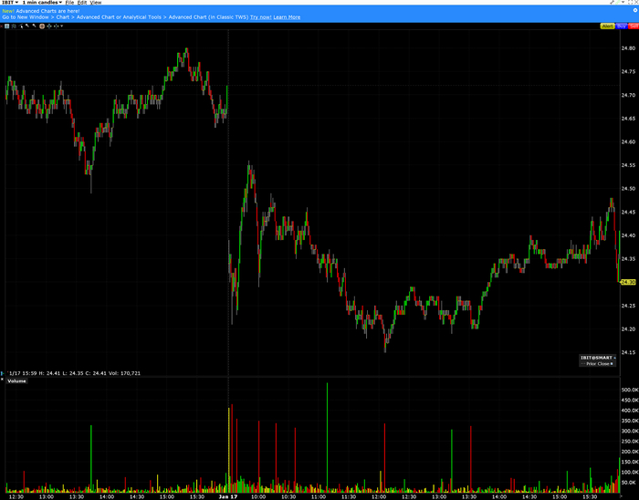The width and height of the screenshot is (639, 500).
Task: Click the Jan 17 date label on time axis
Action: (x=228, y=496)
